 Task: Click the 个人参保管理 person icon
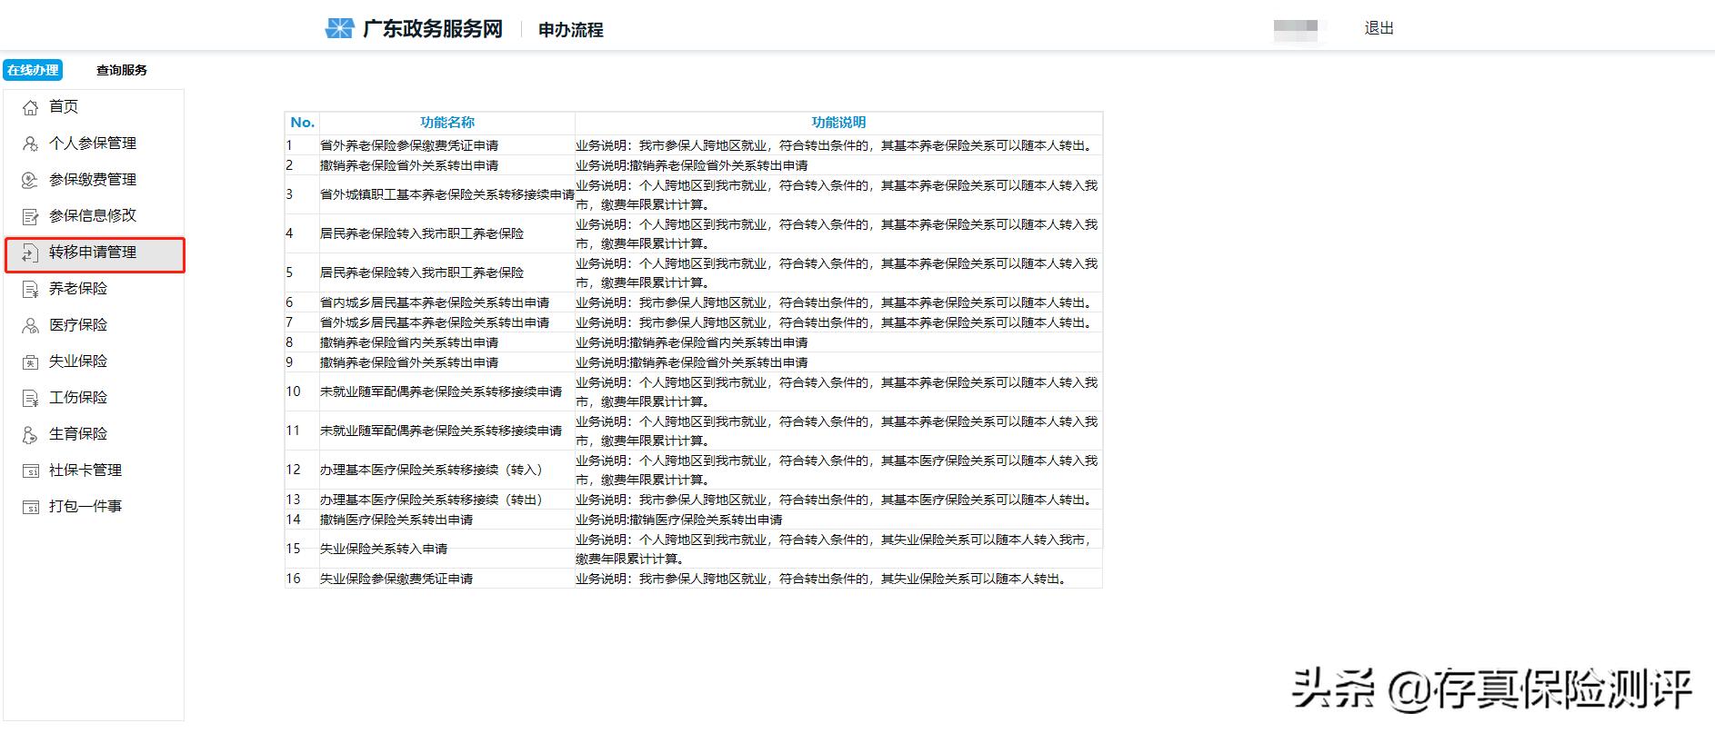[x=30, y=144]
